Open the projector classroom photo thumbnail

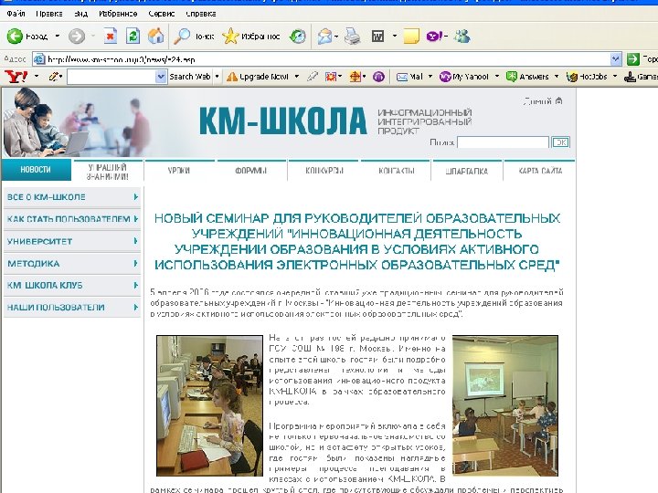click(505, 405)
